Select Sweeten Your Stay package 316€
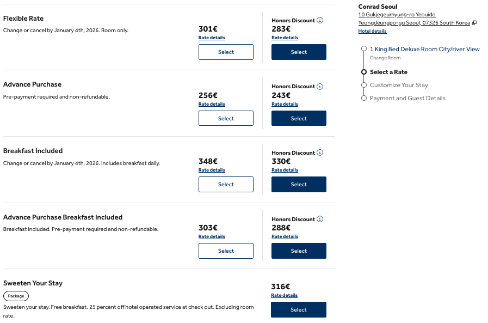The width and height of the screenshot is (488, 323). (299, 310)
